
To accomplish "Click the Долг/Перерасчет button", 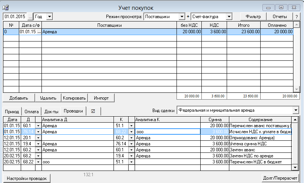I will [x=280, y=178].
